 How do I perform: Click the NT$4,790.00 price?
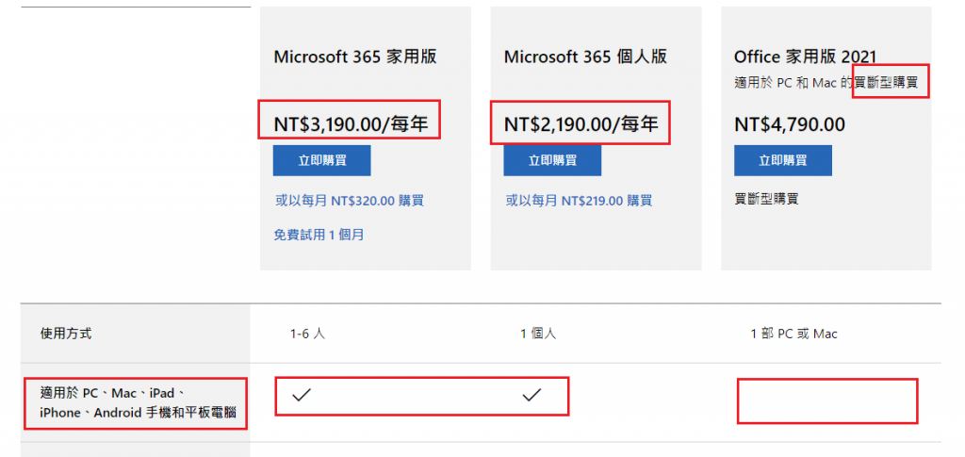tap(790, 125)
